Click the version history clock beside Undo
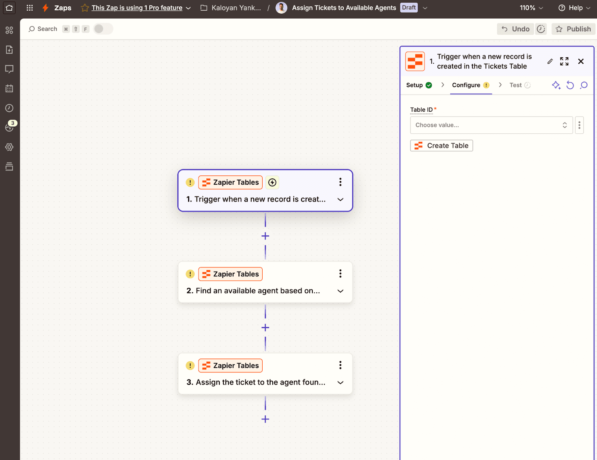The image size is (597, 460). pyautogui.click(x=541, y=29)
